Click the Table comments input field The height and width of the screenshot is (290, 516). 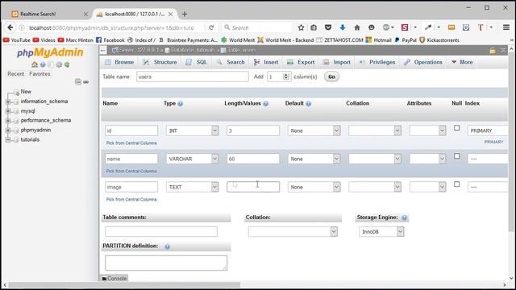pyautogui.click(x=161, y=232)
